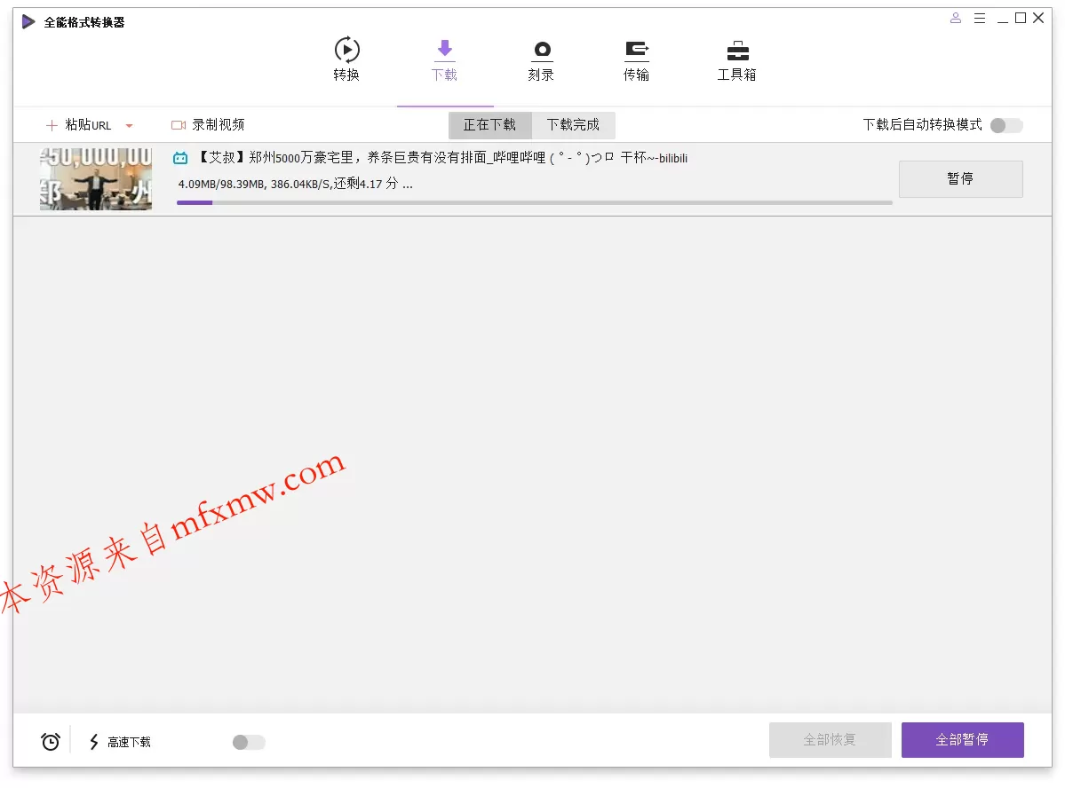Click the plus icon beside 粘贴URL
The height and width of the screenshot is (788, 1065).
click(x=51, y=125)
